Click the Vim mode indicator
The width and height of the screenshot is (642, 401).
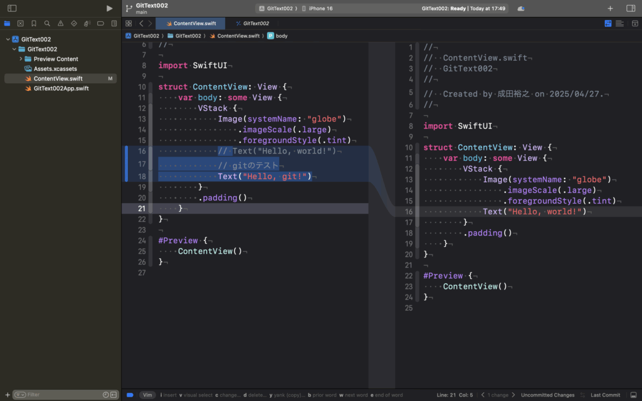coord(147,395)
